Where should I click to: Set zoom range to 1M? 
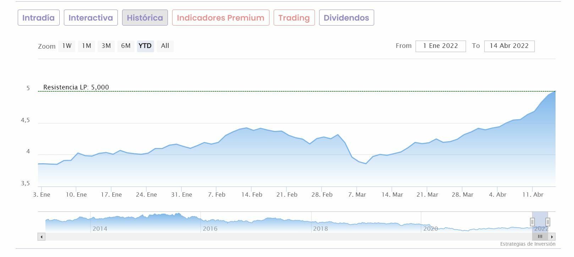pos(86,46)
